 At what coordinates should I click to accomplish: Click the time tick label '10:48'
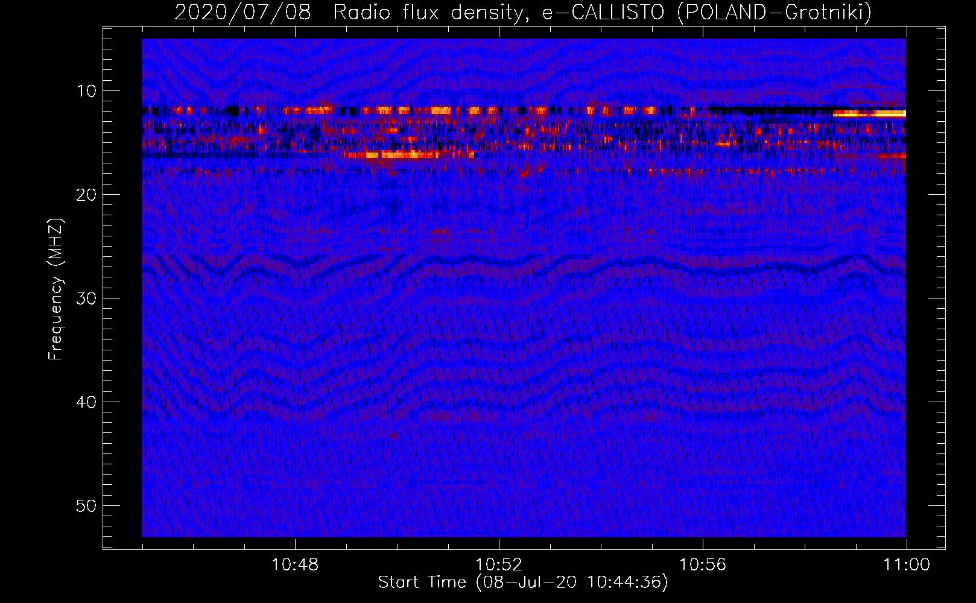point(295,565)
